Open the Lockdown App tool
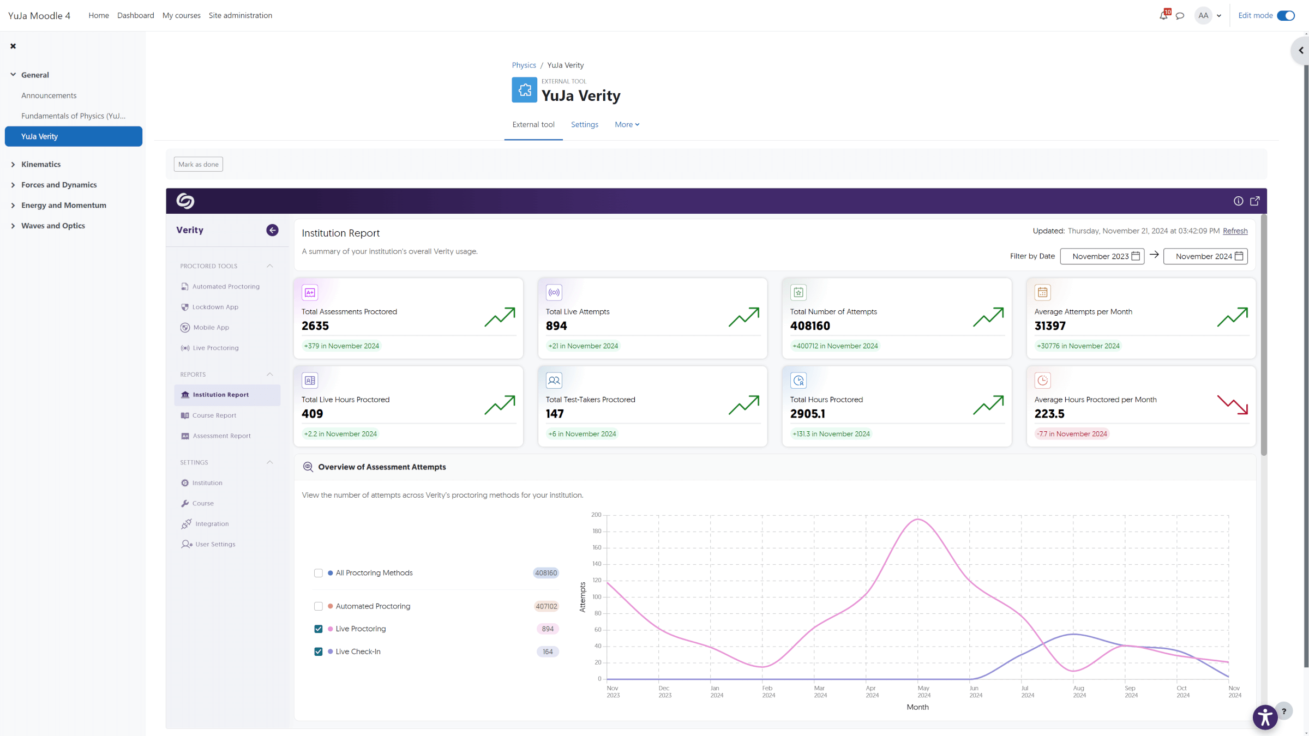 [x=210, y=307]
